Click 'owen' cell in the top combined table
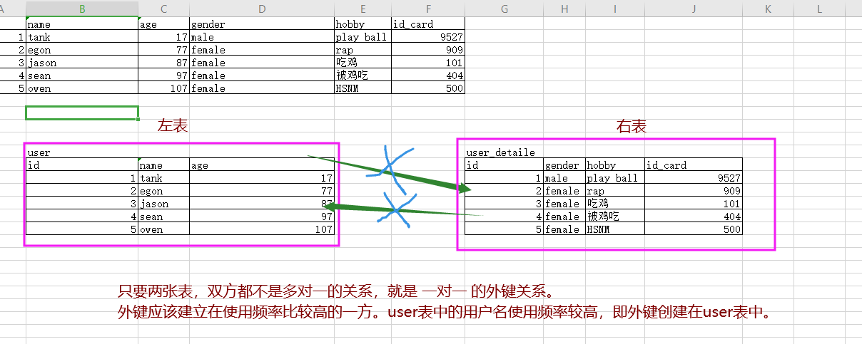This screenshot has width=862, height=344. click(82, 88)
